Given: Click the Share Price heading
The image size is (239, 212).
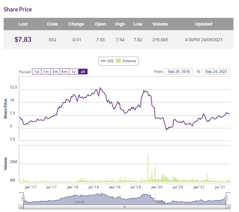Looking at the screenshot, I should (18, 9).
